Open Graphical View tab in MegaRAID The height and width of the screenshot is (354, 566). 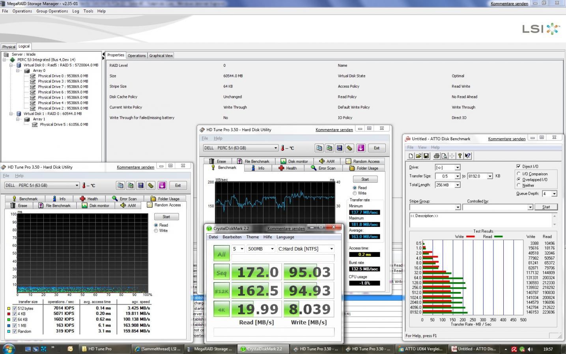[x=161, y=56]
